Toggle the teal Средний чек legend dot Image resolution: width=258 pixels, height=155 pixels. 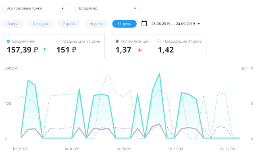click(x=8, y=41)
